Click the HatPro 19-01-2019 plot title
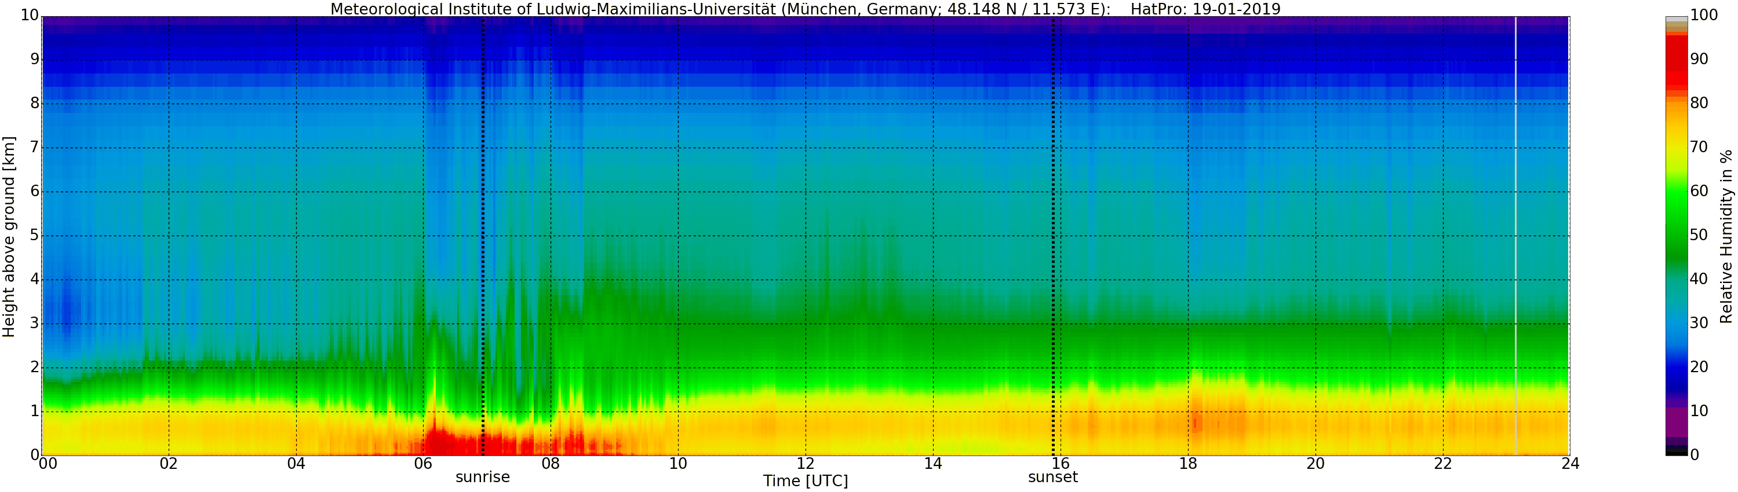The width and height of the screenshot is (1738, 492). (806, 9)
